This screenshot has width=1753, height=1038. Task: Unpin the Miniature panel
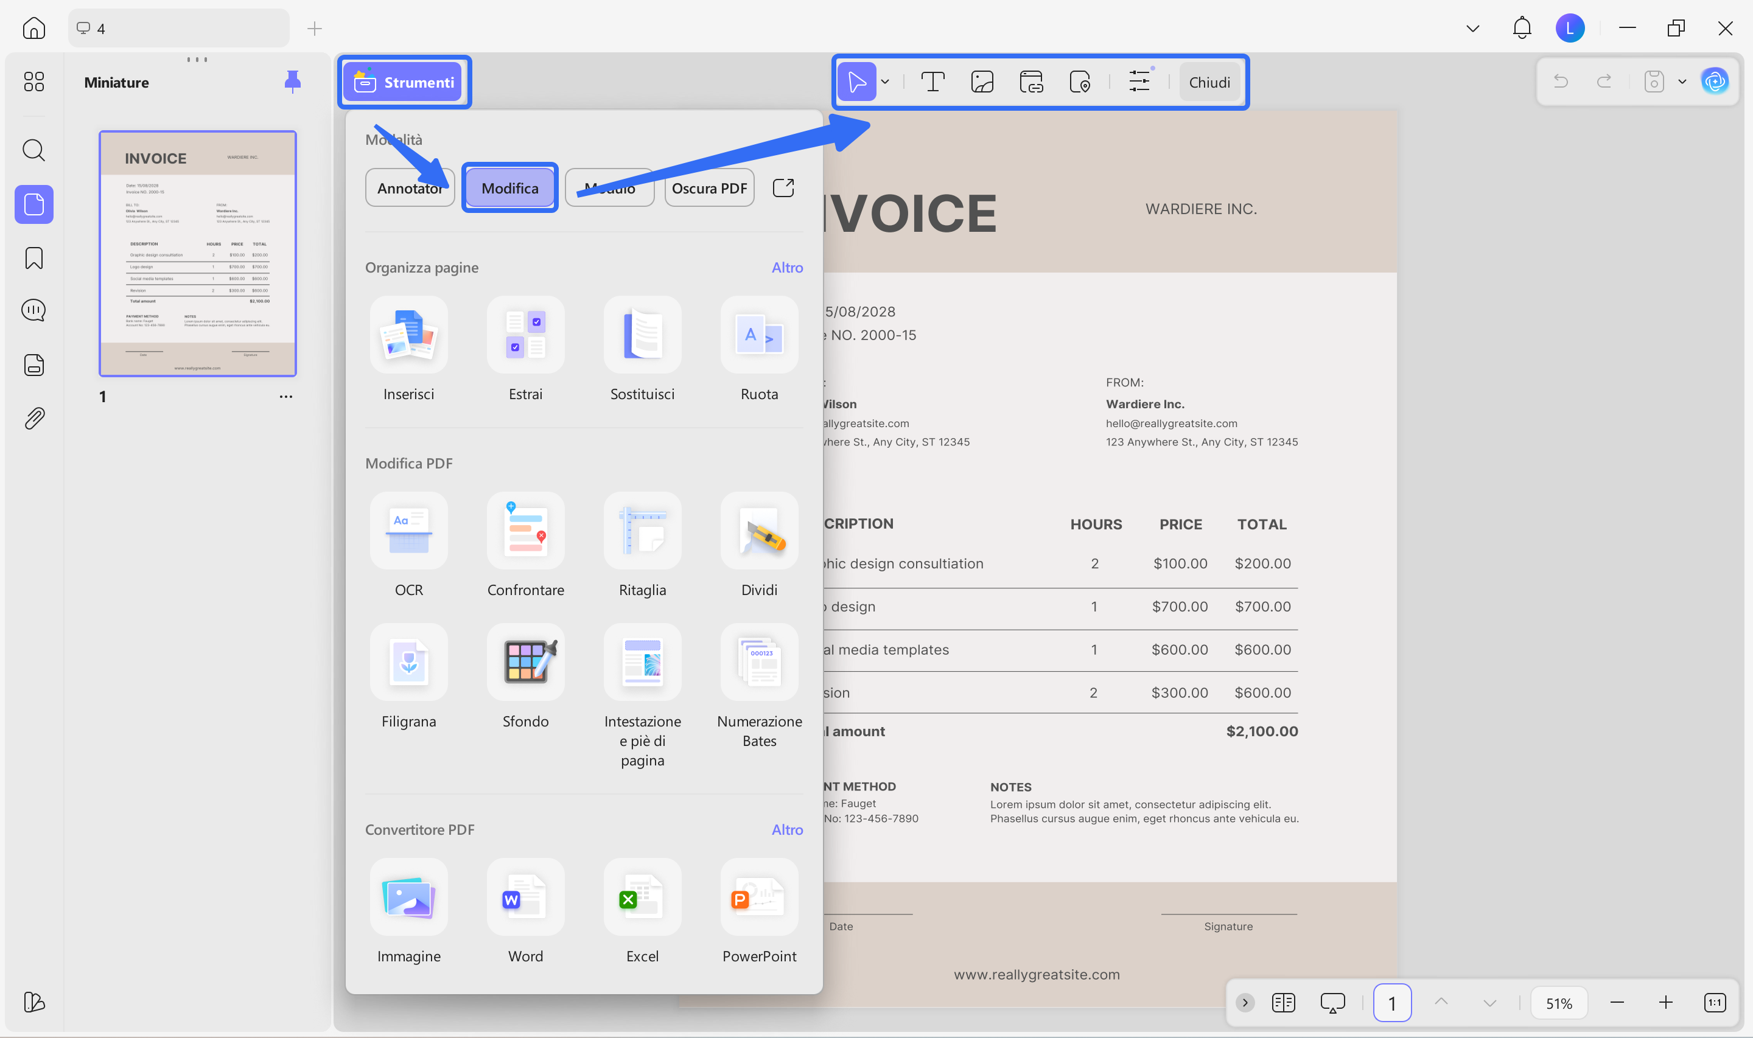click(292, 82)
